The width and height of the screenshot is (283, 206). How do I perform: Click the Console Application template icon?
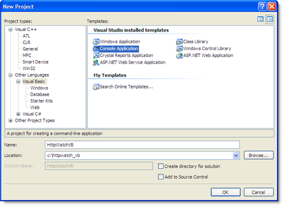click(96, 49)
